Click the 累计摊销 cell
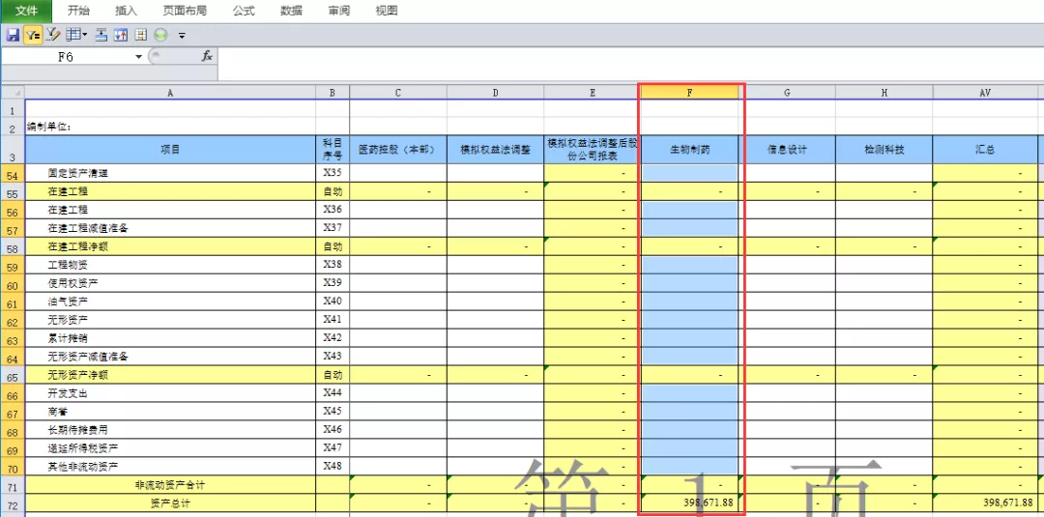The image size is (1044, 517). tap(170, 338)
